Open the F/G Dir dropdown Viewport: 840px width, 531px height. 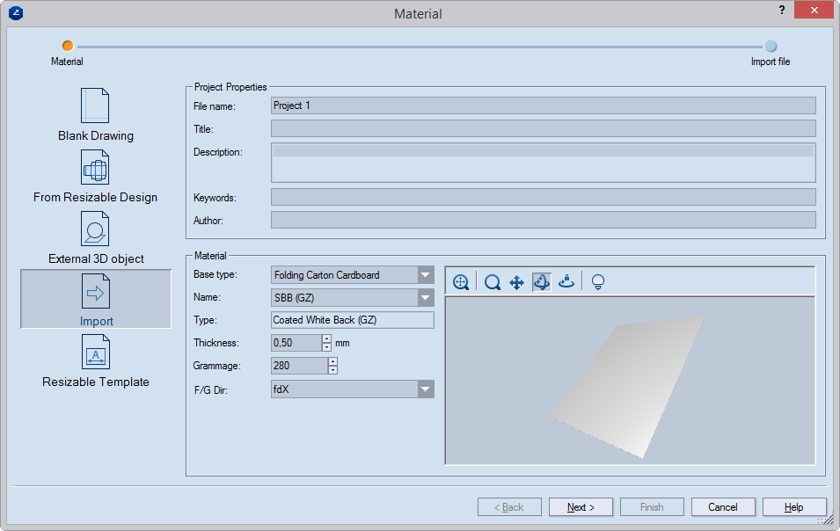[426, 389]
